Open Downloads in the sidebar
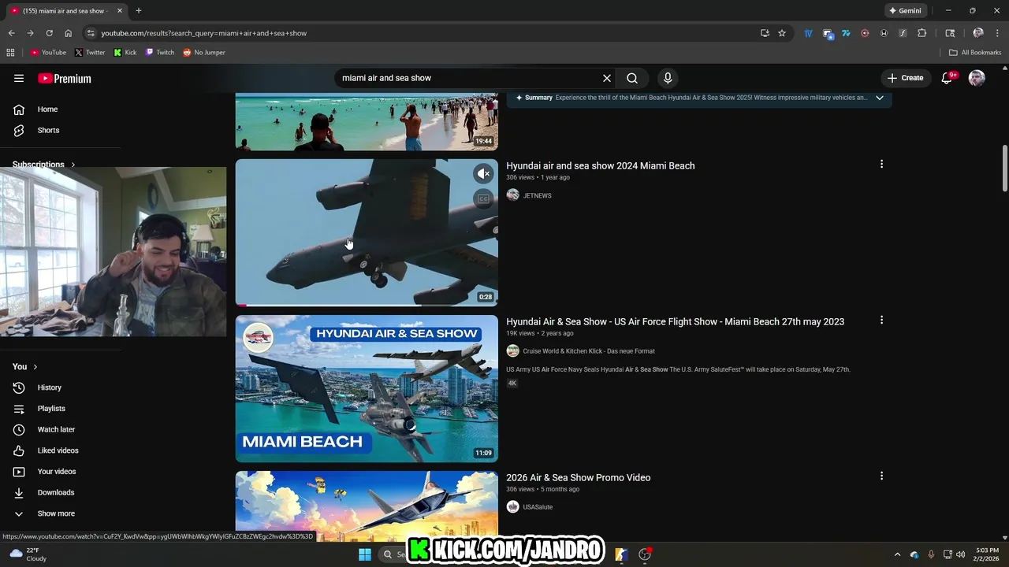This screenshot has width=1009, height=567. [x=56, y=492]
